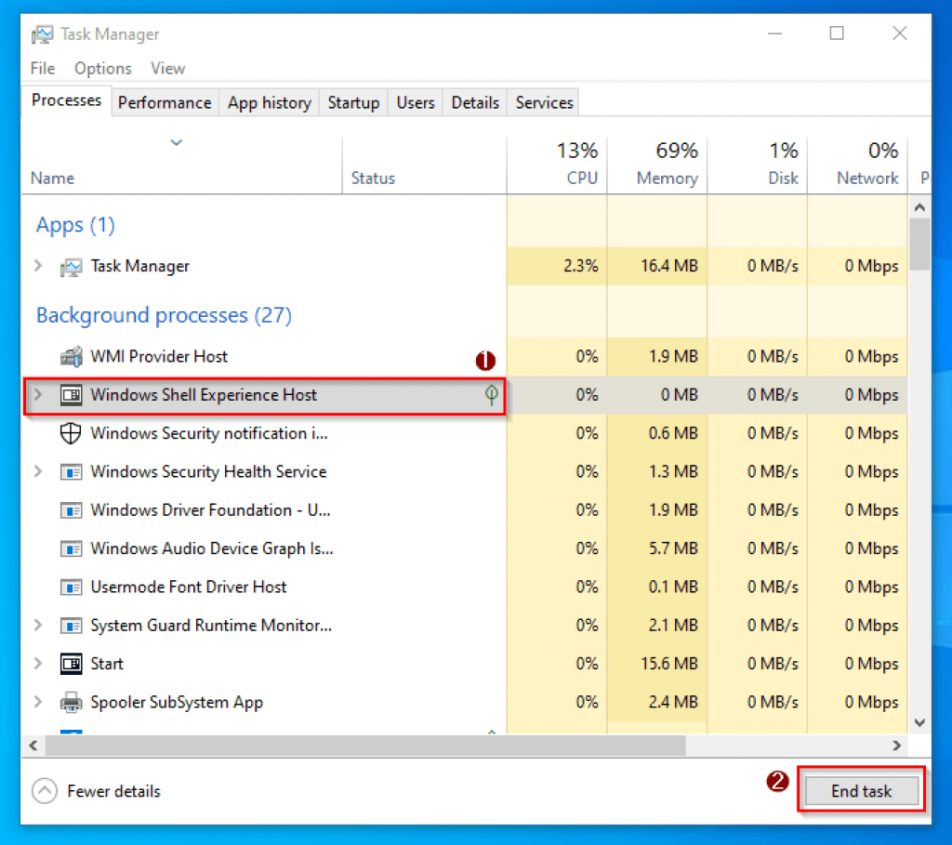
Task: Switch to the Details tab
Action: coord(475,102)
